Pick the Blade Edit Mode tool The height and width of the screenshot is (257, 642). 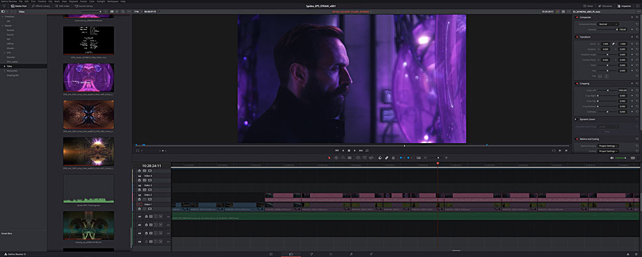[x=349, y=158]
